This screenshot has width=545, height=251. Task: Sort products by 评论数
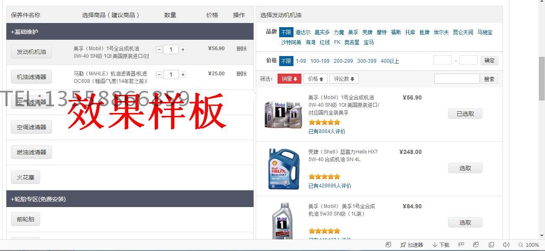tap(344, 79)
